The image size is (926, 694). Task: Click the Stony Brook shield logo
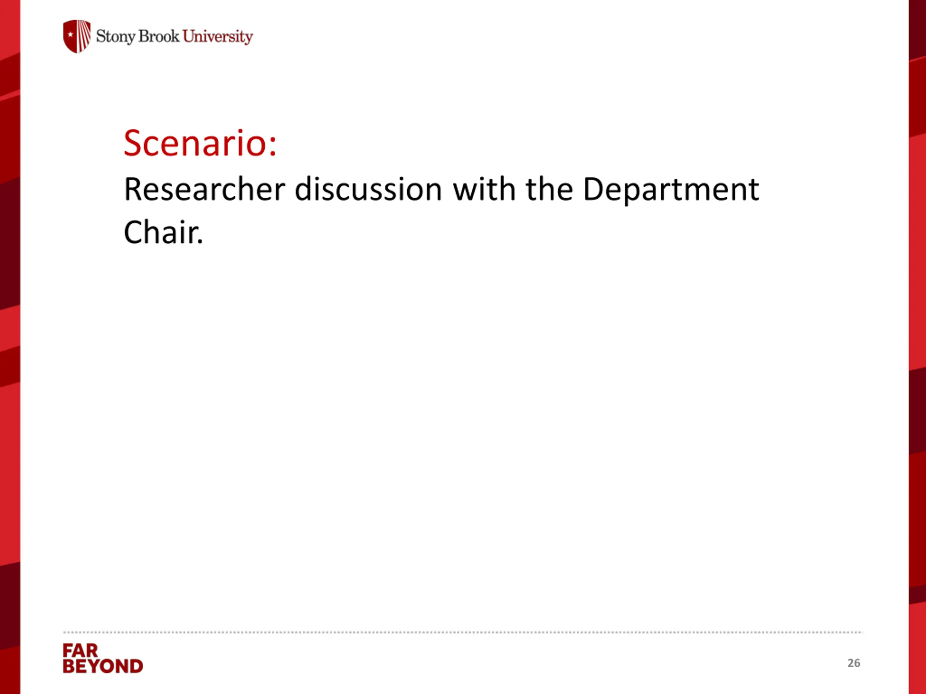[77, 37]
